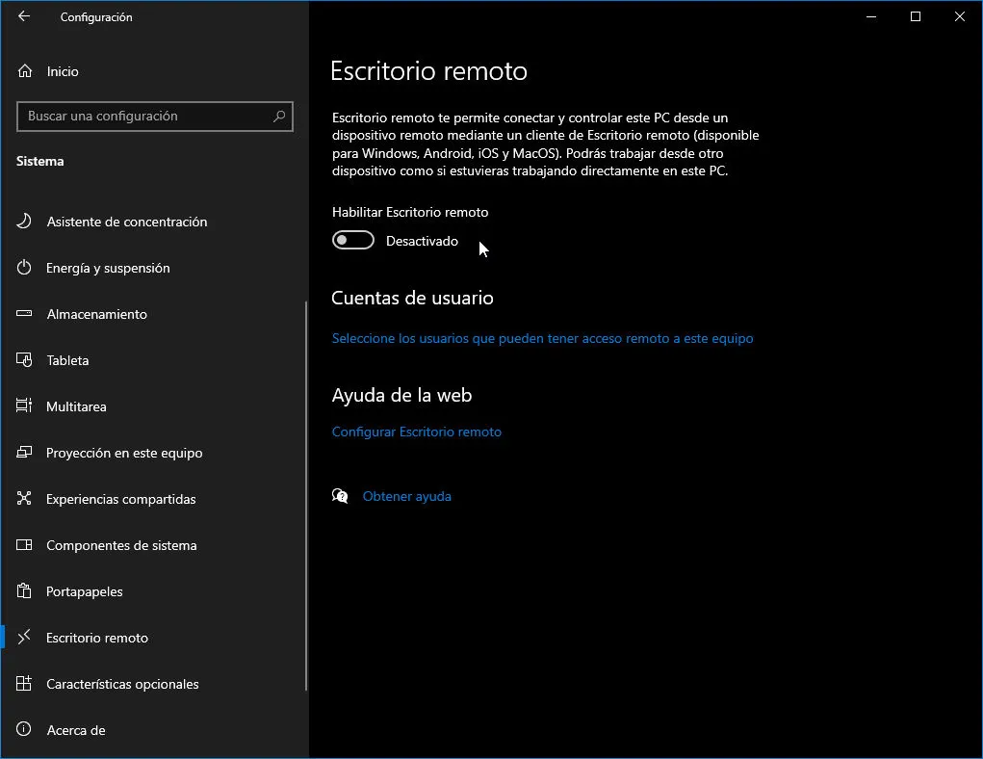Click the Obtener ayuda link

407,496
